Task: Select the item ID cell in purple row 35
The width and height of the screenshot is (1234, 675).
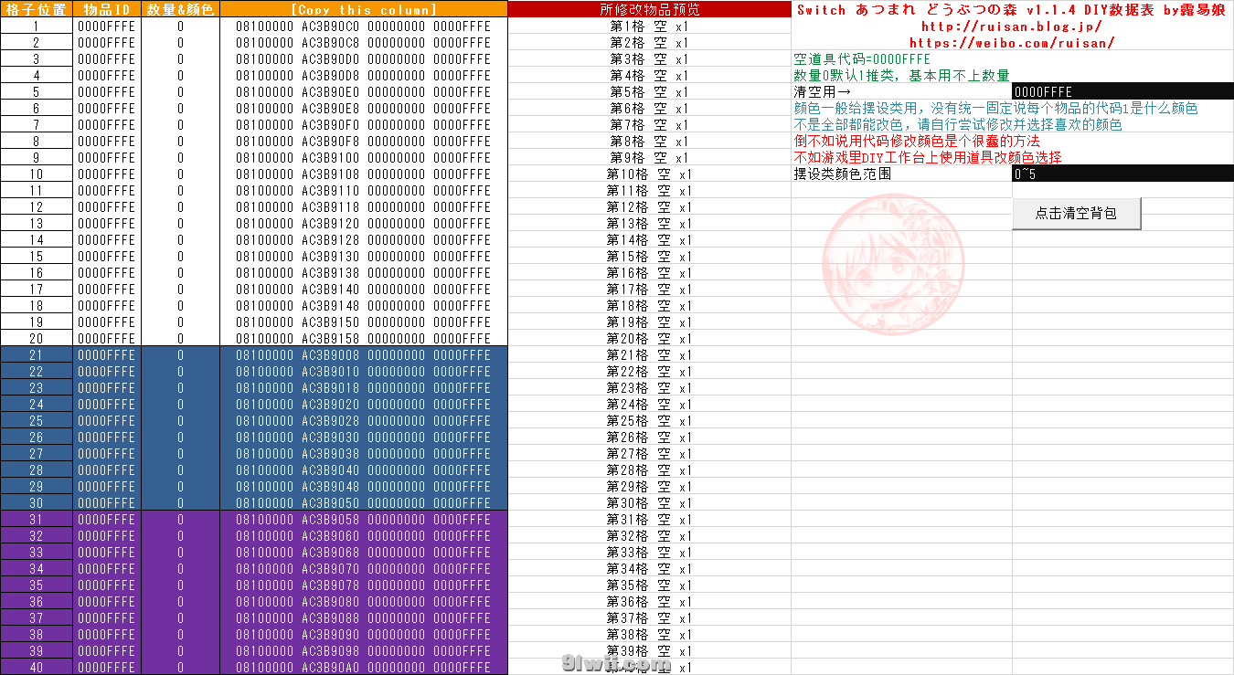Action: coord(107,585)
